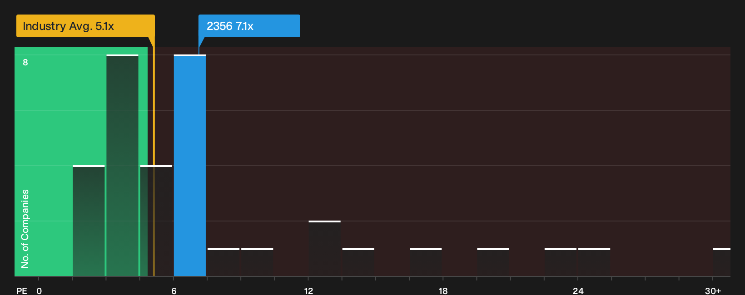Click the blue highlighted histogram bar

[190, 166]
